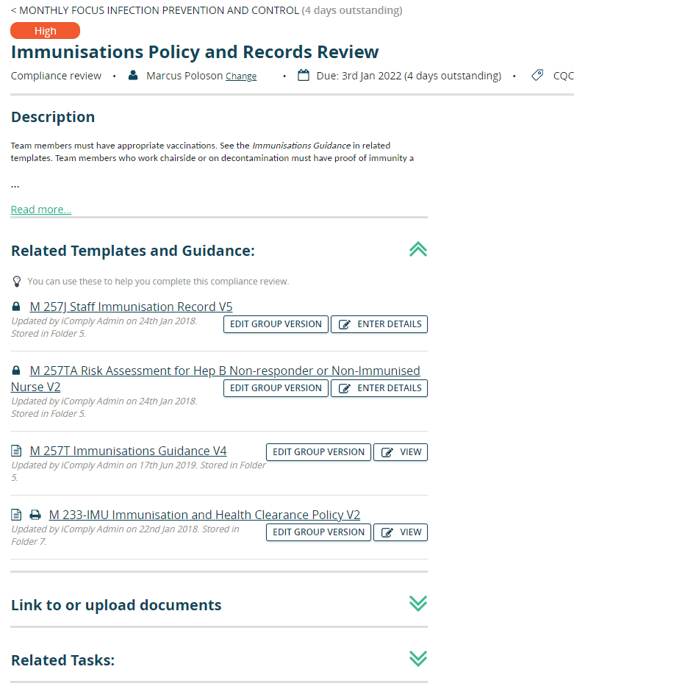Screen dimensions: 674x686
Task: Click document icon beside M 257T Guidance
Action: [x=16, y=451]
